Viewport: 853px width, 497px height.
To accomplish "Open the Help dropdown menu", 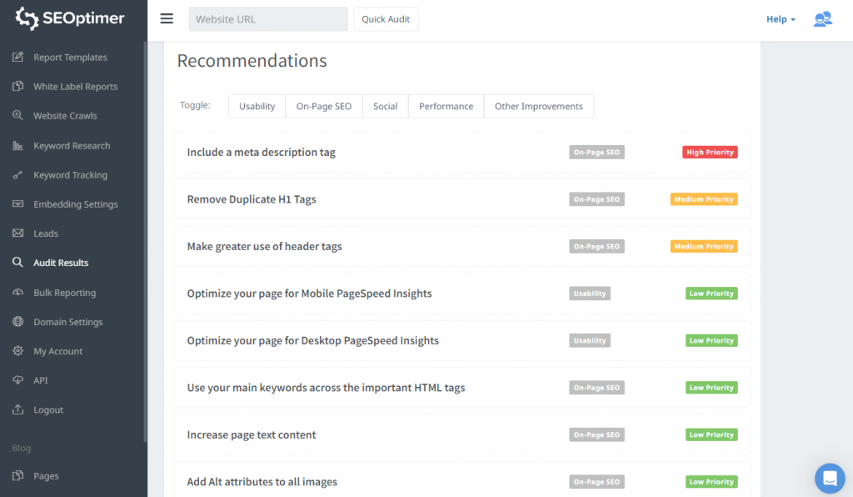I will 781,19.
